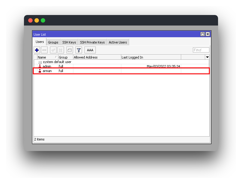Click the red user icon beside arman
Screen dimensions: 242x184
(40, 71)
